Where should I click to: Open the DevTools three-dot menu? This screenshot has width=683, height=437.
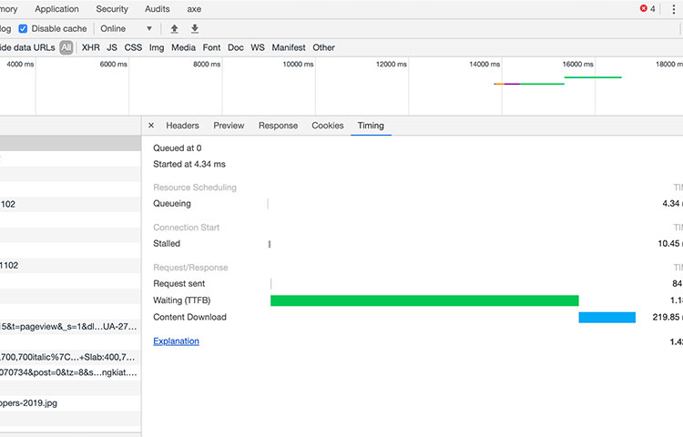click(x=674, y=9)
